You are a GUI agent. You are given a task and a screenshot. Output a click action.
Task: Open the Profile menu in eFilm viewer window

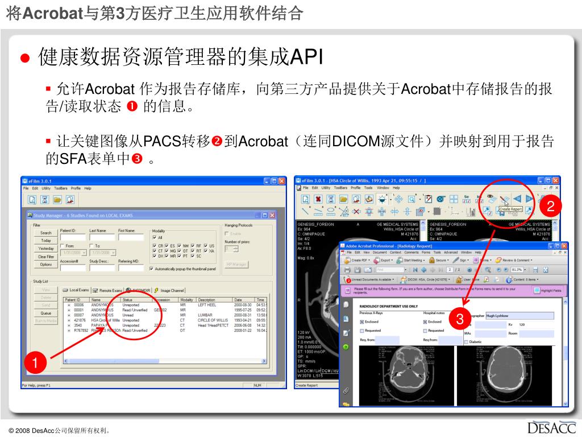click(356, 188)
